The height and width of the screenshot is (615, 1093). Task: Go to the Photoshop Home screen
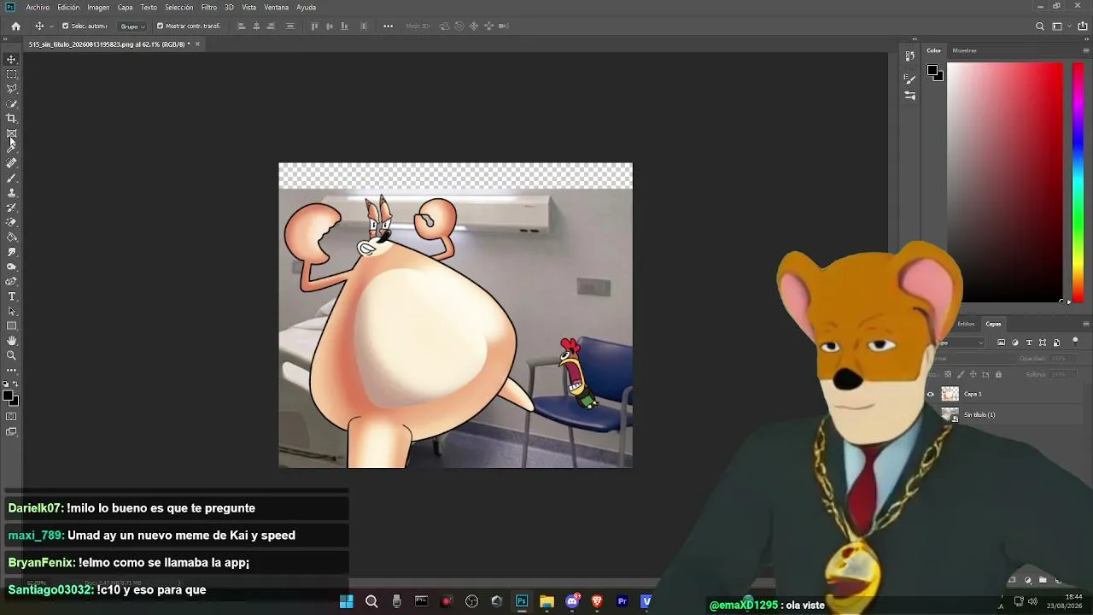coord(15,26)
